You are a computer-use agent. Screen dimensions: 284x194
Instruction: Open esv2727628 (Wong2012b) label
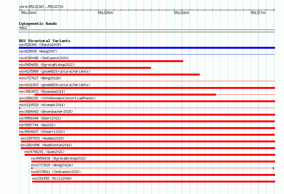[52, 165]
